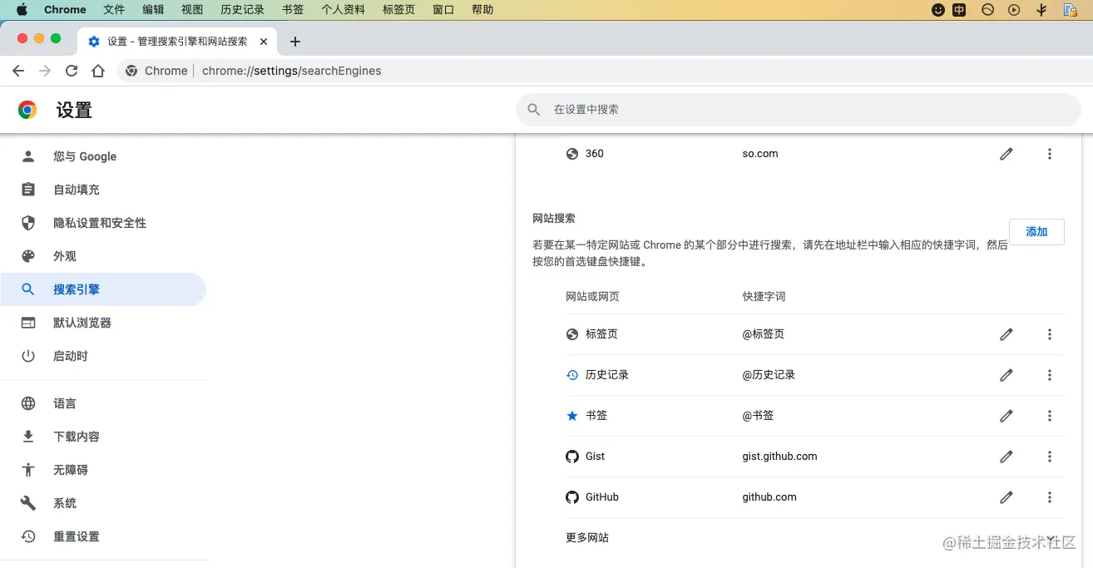Select the settings tab 管理搜索引擎和网站搜索
Image resolution: width=1093 pixels, height=568 pixels.
(177, 42)
